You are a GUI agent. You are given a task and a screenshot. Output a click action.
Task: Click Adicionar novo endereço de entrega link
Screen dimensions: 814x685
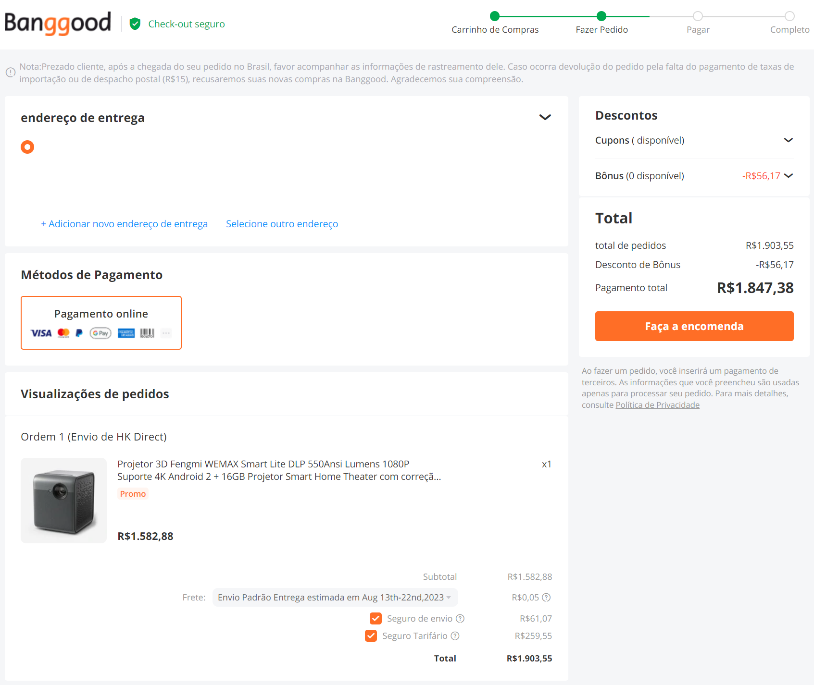124,224
